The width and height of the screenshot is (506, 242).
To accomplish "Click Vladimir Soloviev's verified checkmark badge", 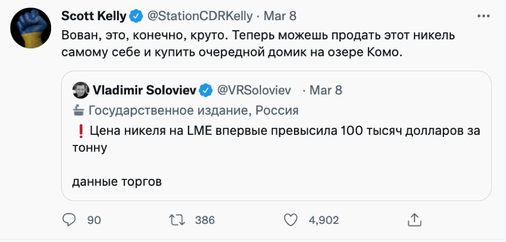I will point(205,90).
